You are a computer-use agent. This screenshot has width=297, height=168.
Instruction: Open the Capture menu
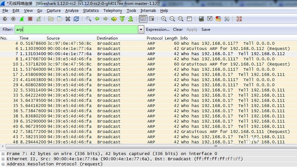pos(54,11)
